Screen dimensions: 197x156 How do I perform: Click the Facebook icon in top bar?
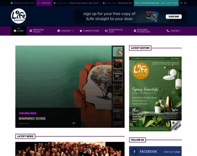(x=181, y=3)
